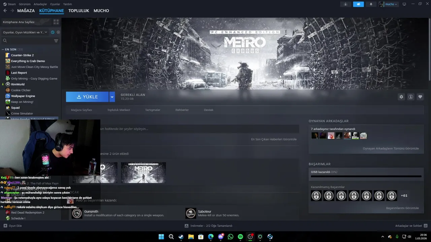
Task: Open Destek link
Action: 208,110
